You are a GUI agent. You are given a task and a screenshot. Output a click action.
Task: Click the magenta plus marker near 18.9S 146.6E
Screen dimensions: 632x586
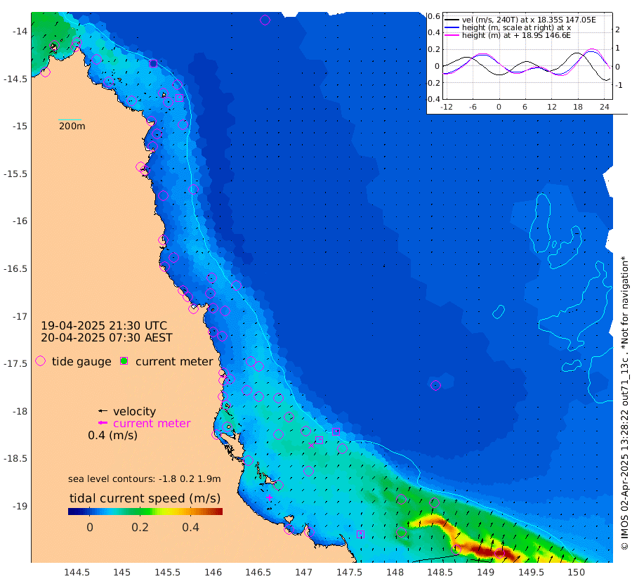pyautogui.click(x=269, y=497)
